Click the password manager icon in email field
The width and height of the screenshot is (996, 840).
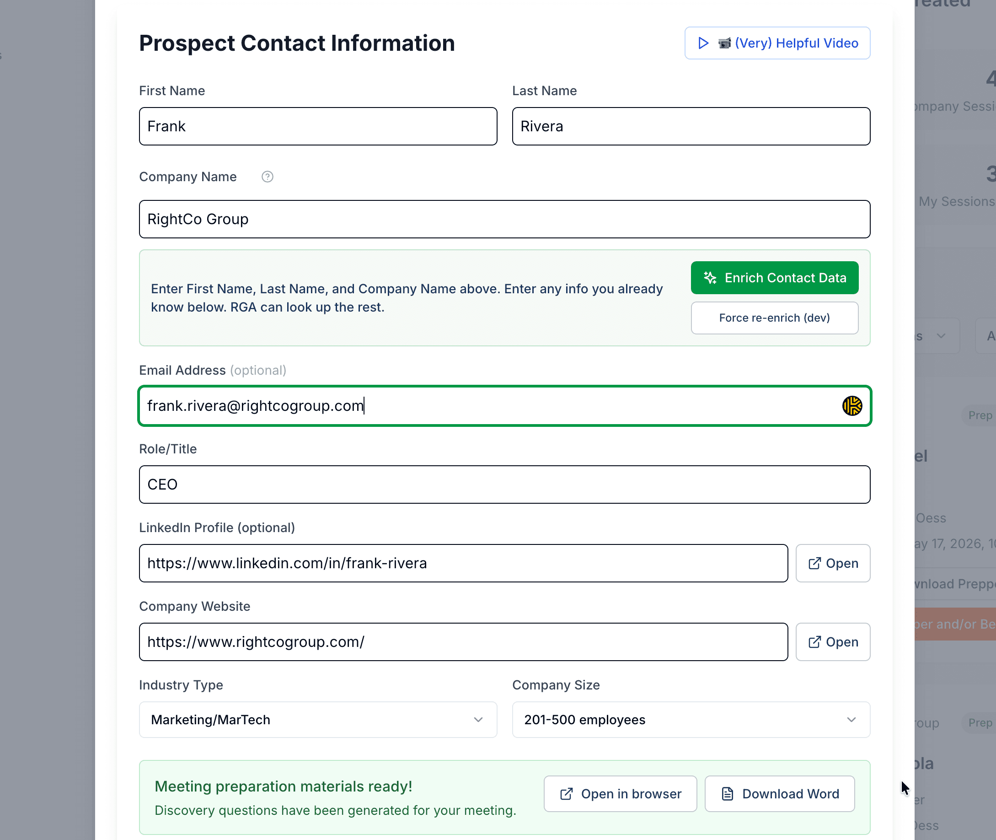852,406
